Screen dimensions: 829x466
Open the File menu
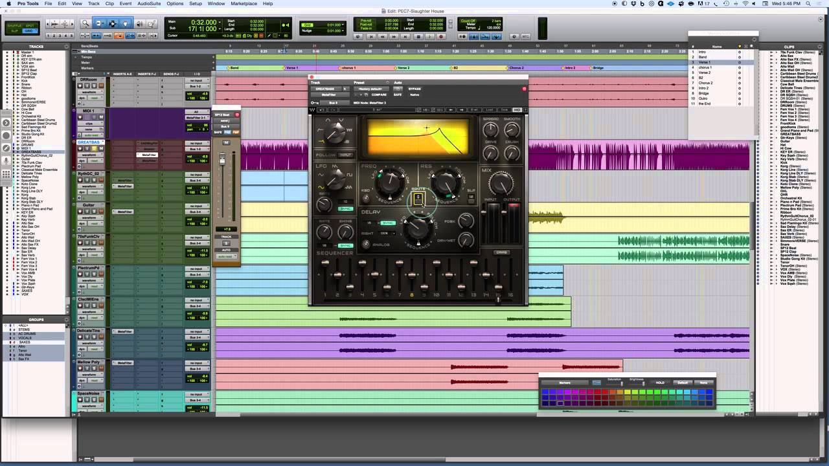tap(48, 3)
